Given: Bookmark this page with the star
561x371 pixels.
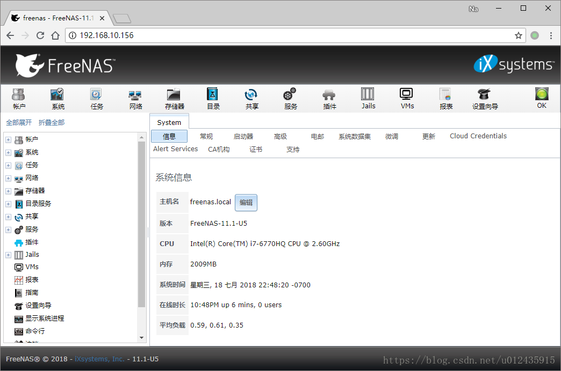Looking at the screenshot, I should point(518,35).
